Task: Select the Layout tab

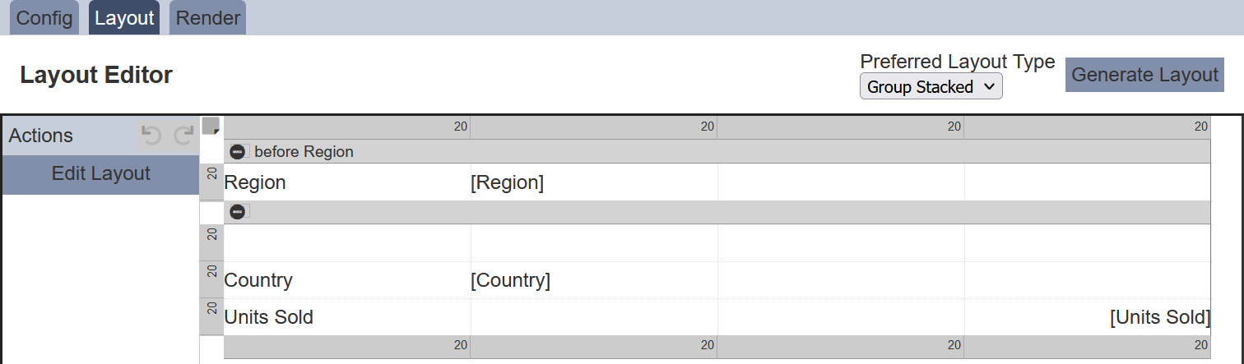Action: click(x=124, y=18)
